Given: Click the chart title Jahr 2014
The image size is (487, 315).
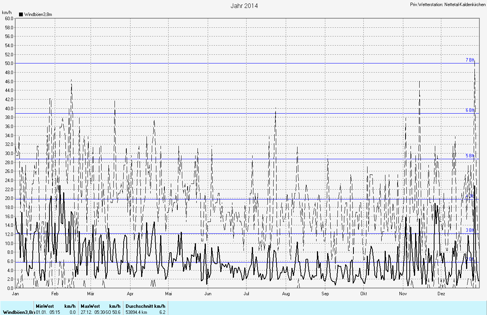Looking at the screenshot, I should [244, 6].
